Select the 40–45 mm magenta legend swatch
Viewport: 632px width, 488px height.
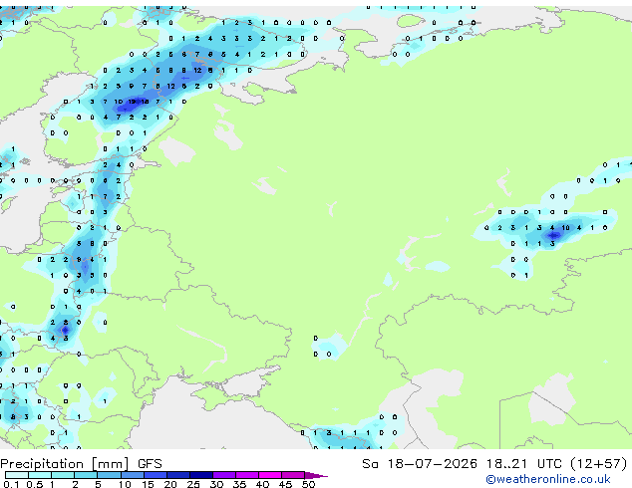270,475
